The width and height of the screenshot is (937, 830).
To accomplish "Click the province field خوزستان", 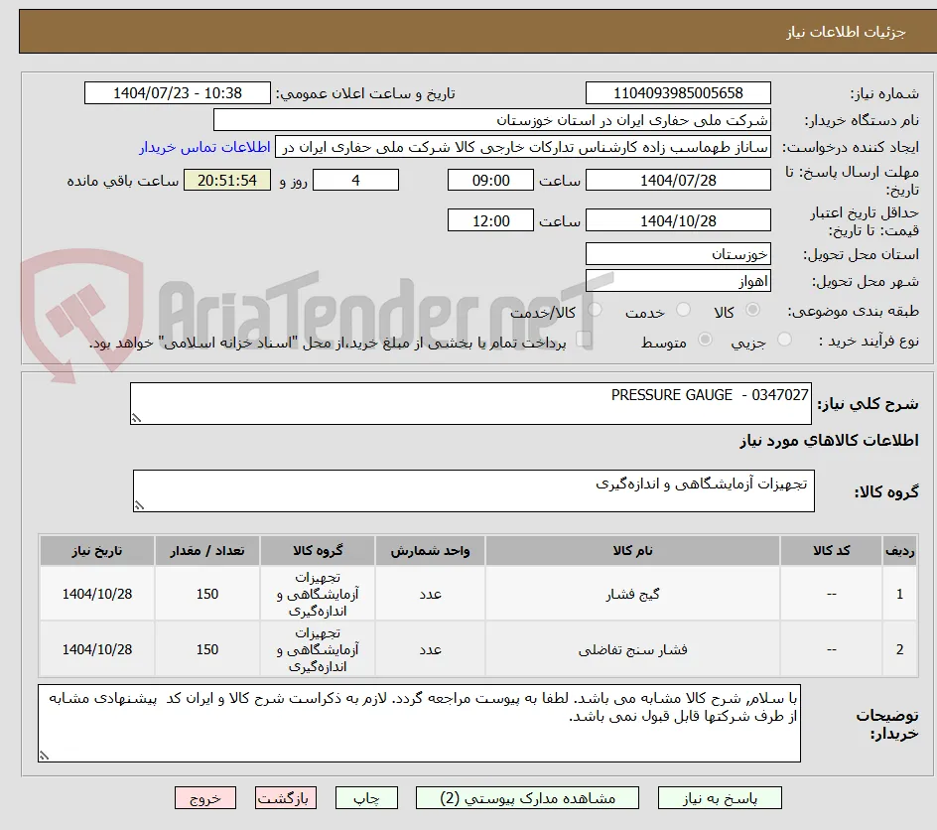I will coord(678,254).
